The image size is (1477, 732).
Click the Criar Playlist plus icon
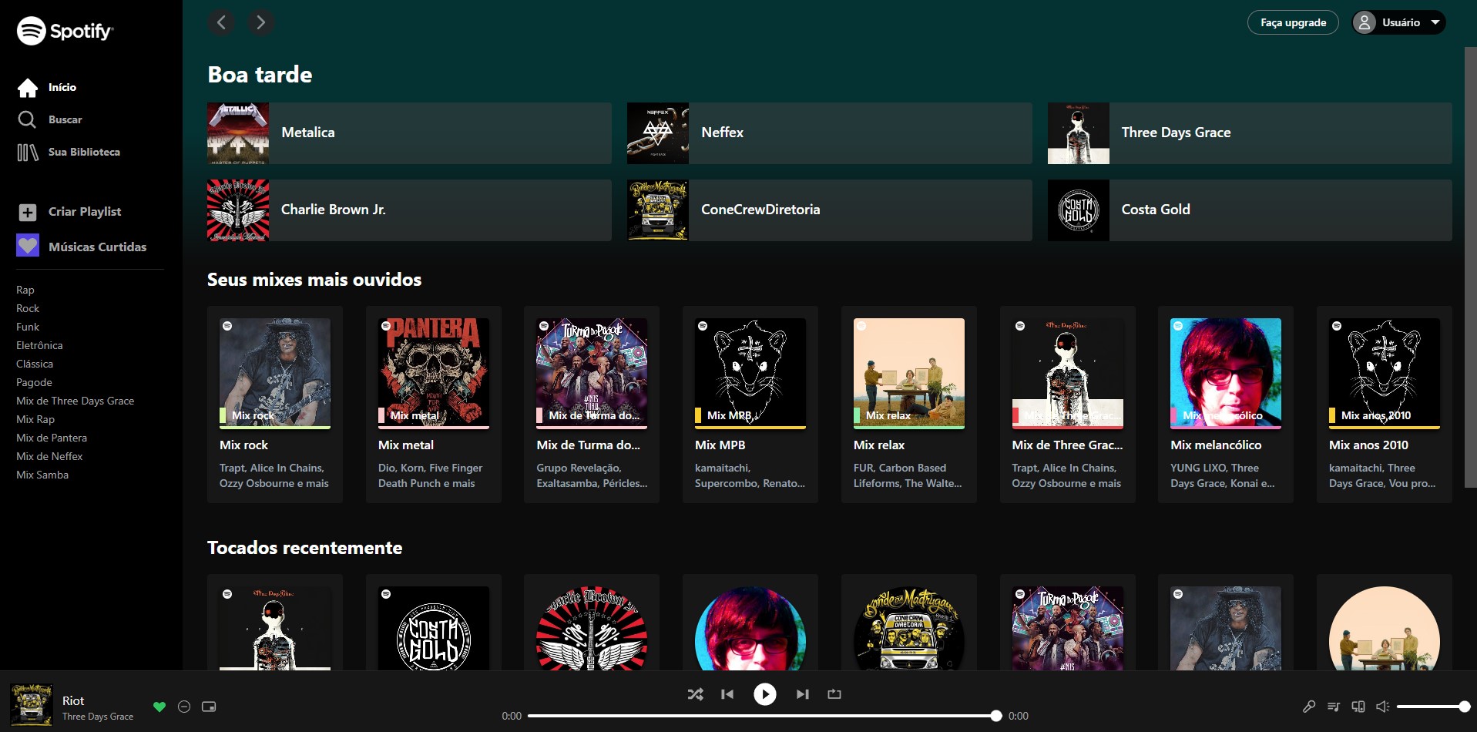[x=28, y=212]
